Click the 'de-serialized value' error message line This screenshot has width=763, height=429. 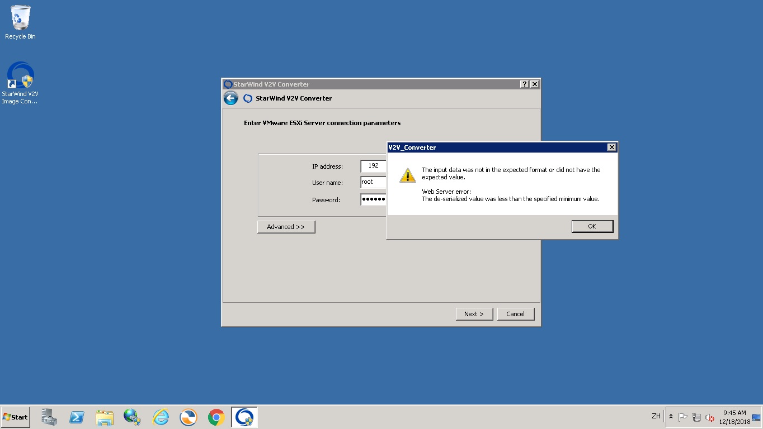pos(511,199)
